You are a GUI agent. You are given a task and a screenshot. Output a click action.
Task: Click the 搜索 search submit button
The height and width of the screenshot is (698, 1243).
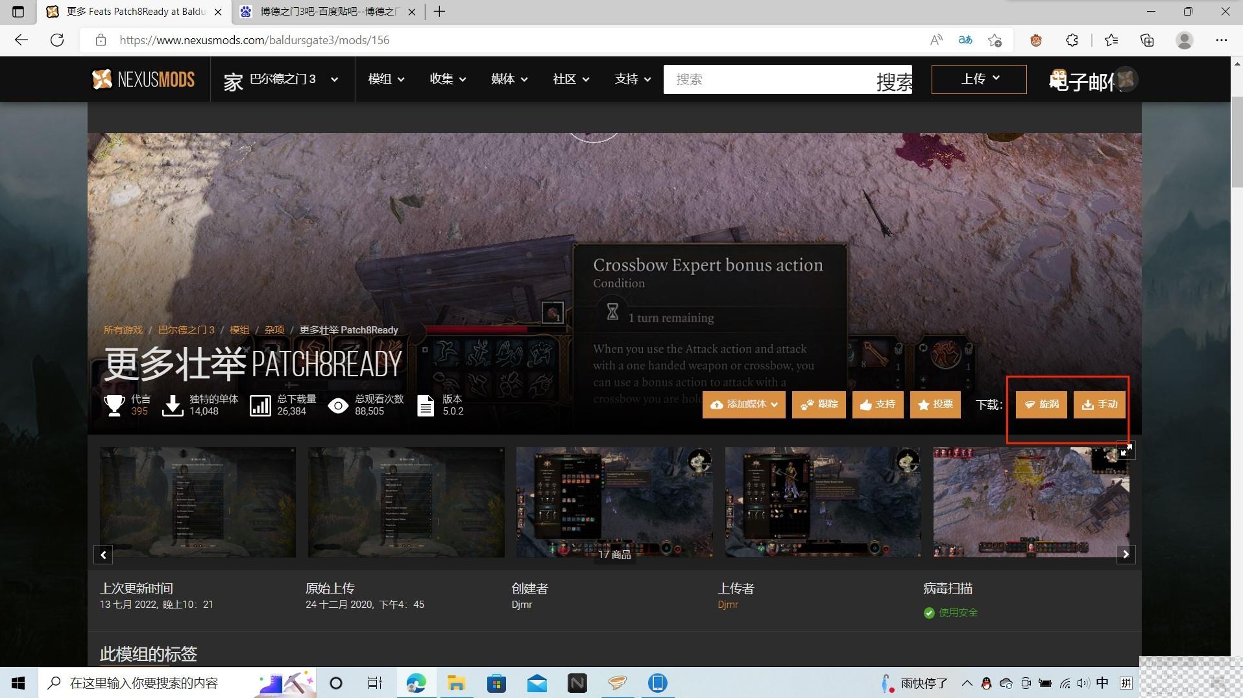pos(894,80)
